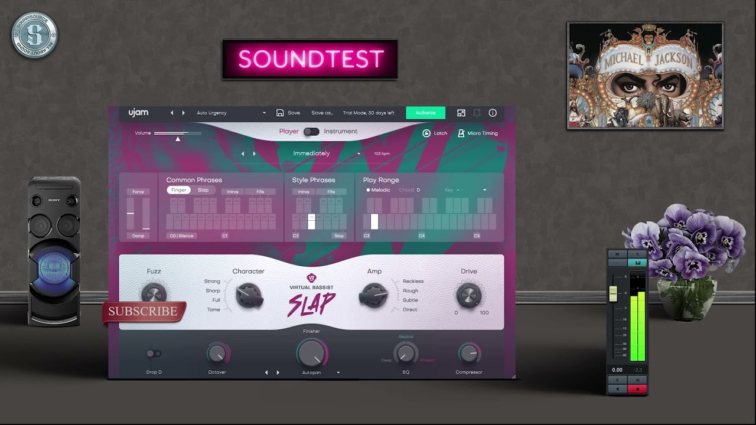Select next finisher arrow beside Autopan
Viewport: 756px width, 425px height.
click(278, 372)
